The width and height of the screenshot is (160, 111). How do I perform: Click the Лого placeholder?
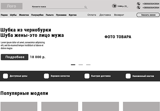click(12, 6)
